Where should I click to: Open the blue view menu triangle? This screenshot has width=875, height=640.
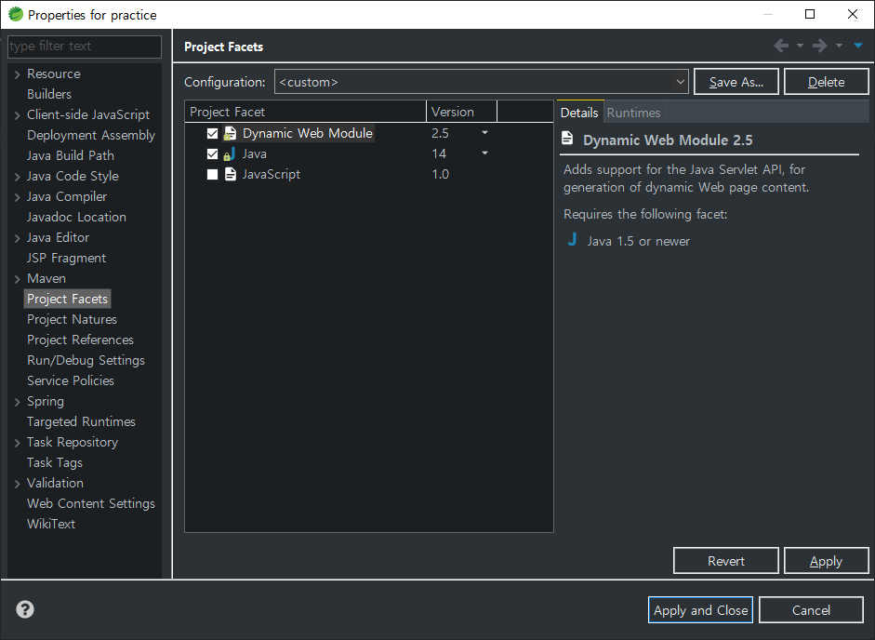coord(858,46)
